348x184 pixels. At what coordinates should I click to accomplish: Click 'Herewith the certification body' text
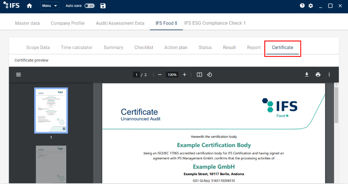pyautogui.click(x=214, y=137)
